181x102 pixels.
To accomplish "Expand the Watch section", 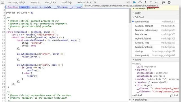I will (155, 13).
